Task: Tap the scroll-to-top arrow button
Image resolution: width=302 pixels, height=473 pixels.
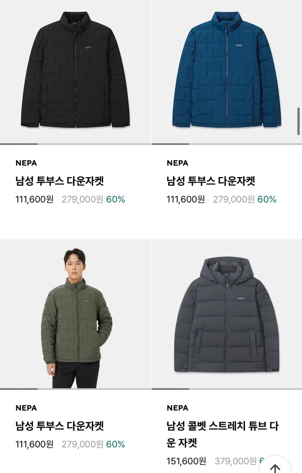Action: pos(275,466)
